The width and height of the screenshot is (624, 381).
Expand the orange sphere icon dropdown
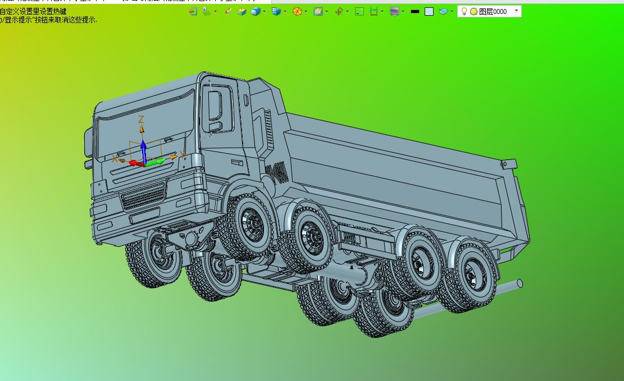[x=306, y=12]
